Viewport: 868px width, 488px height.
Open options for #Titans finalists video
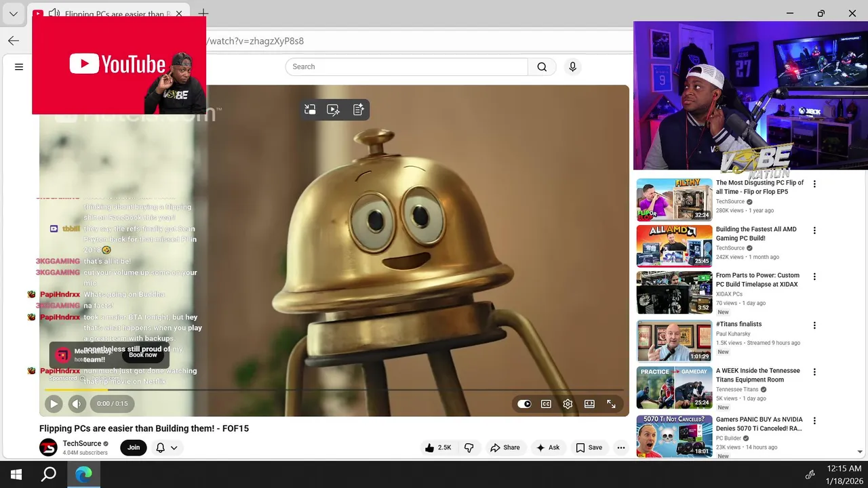(814, 325)
